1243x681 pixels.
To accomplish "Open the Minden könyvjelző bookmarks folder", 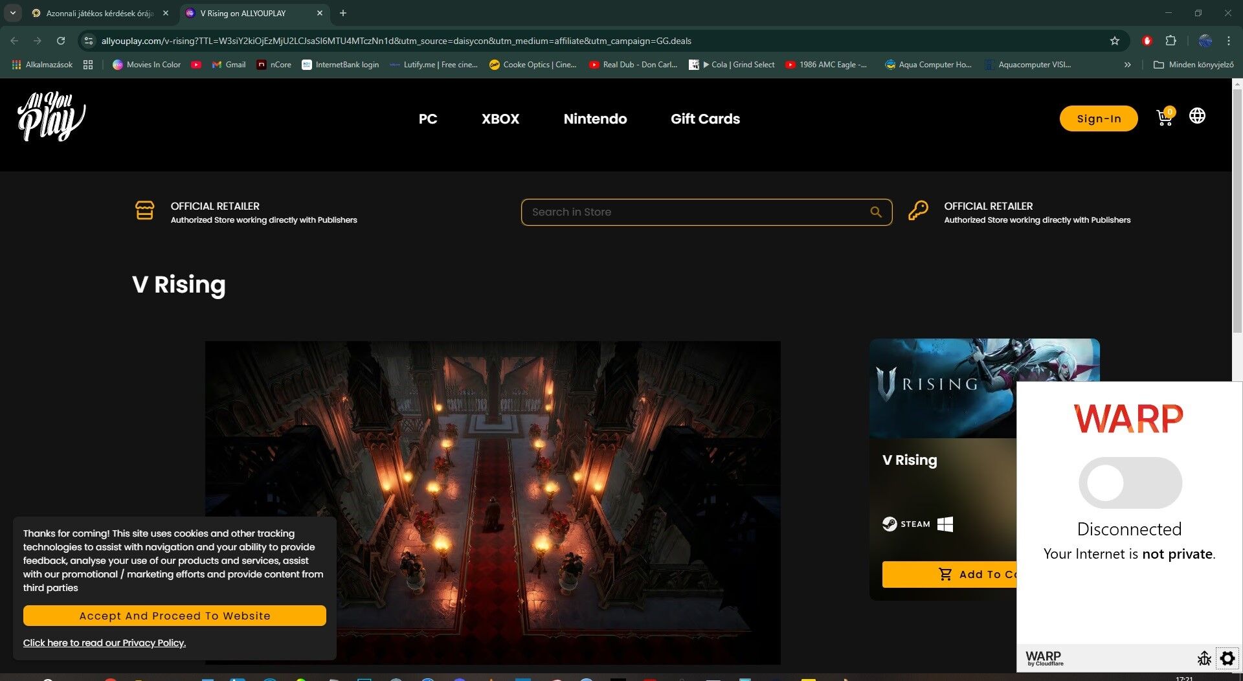I will point(1193,65).
